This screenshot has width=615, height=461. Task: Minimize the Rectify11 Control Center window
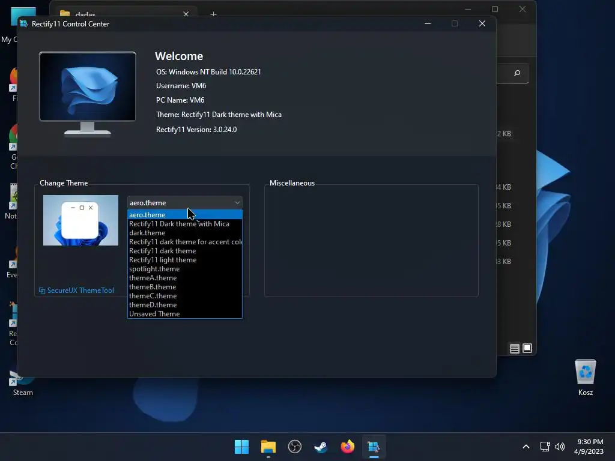coord(428,24)
